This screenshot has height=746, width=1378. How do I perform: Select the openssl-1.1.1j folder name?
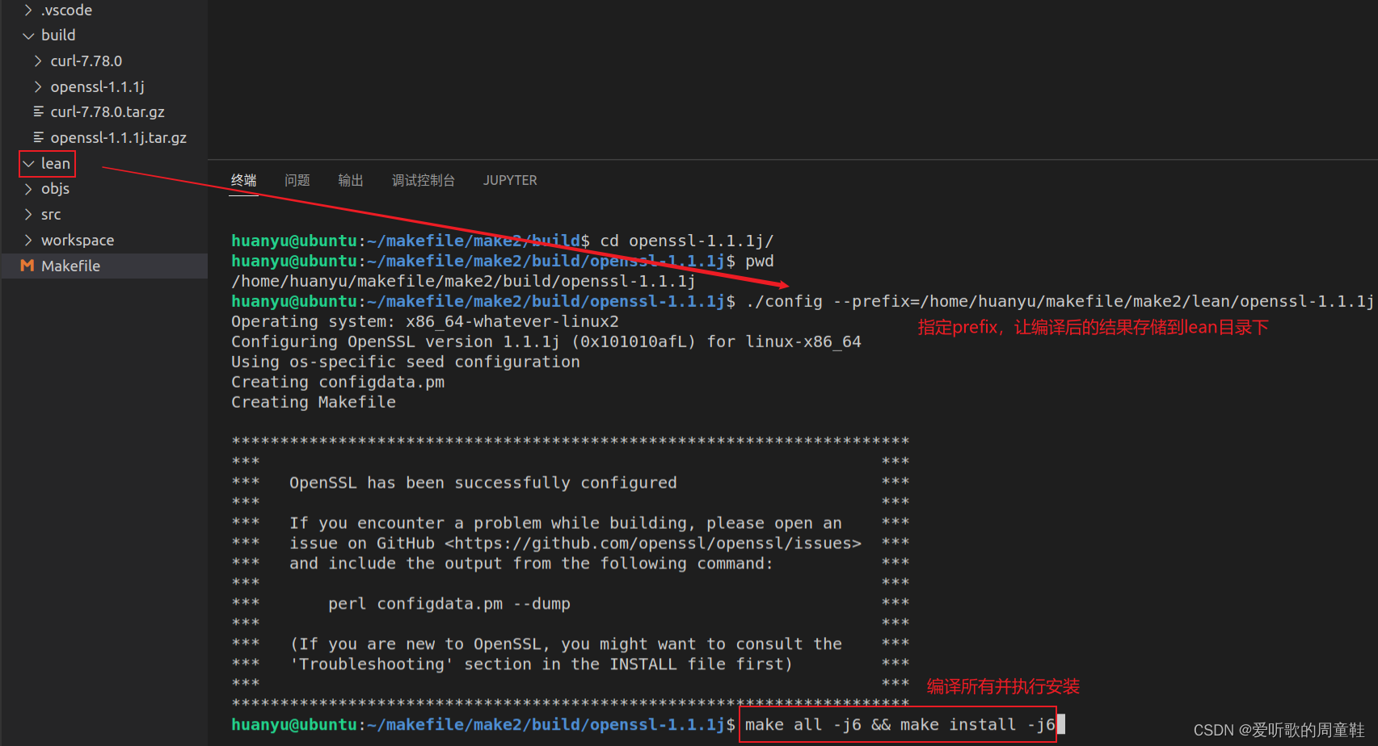coord(98,86)
